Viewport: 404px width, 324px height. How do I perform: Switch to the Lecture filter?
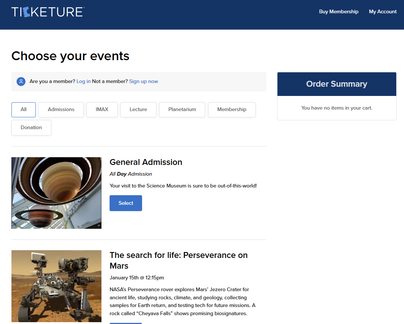pos(138,110)
